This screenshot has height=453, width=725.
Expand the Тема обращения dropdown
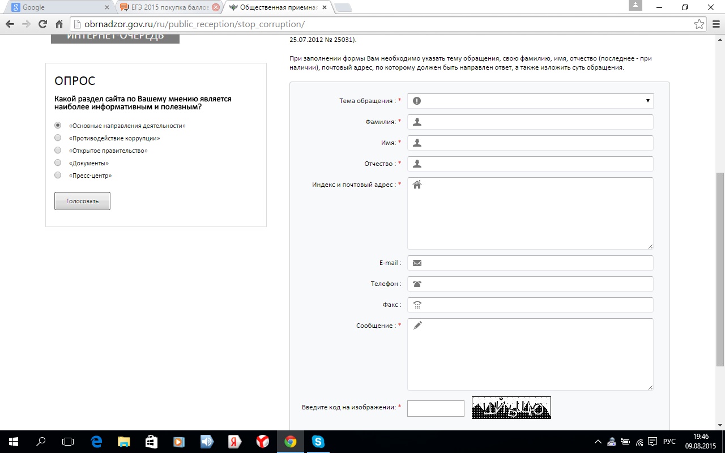(x=530, y=101)
